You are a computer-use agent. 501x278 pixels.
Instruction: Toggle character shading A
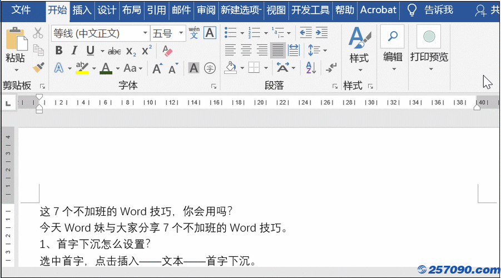coord(194,68)
